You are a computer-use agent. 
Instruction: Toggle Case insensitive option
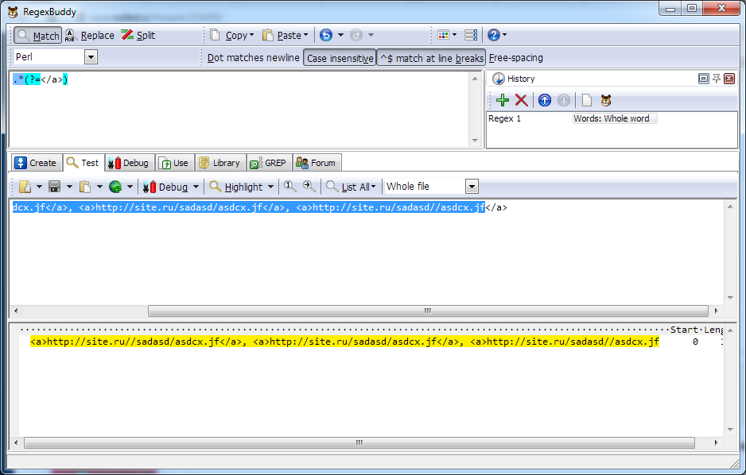click(340, 58)
